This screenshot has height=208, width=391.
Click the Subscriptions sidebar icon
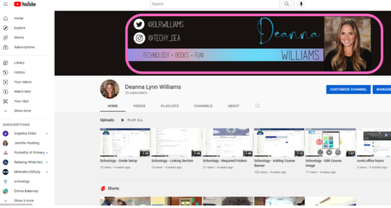coord(5,47)
